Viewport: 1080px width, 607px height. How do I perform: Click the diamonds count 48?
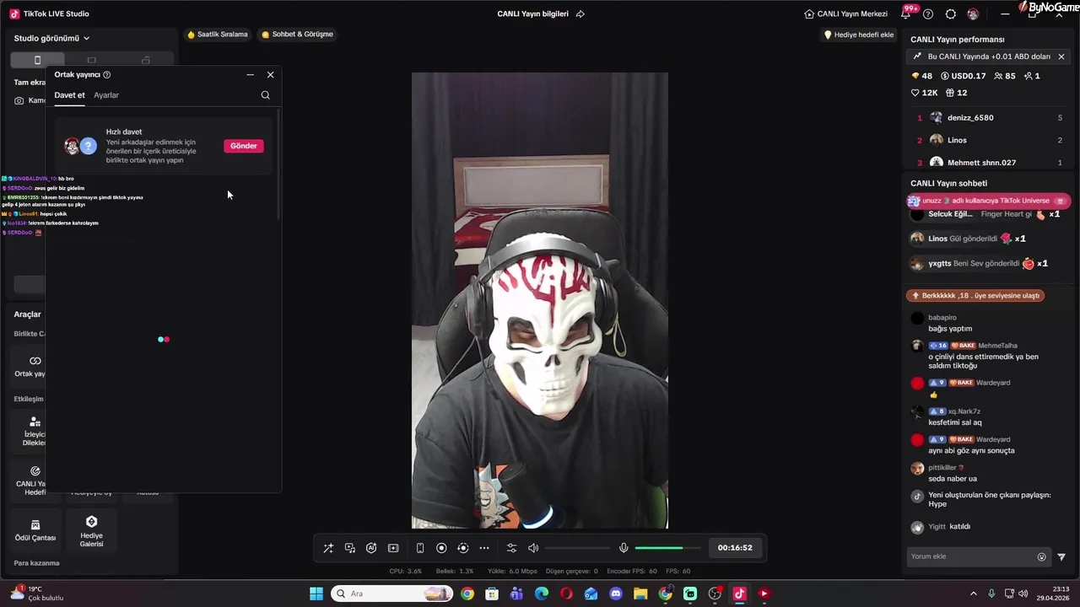pyautogui.click(x=922, y=76)
